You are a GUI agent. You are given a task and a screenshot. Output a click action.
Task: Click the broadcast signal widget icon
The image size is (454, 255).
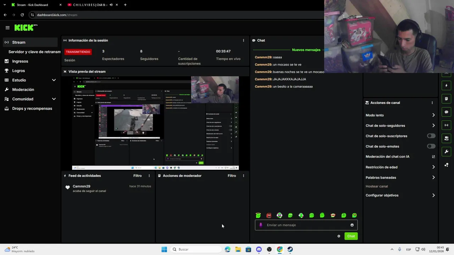click(x=446, y=125)
